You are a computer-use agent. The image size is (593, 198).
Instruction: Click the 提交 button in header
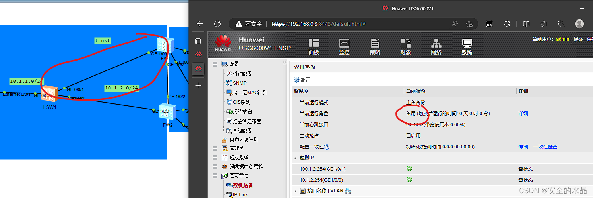click(x=578, y=39)
